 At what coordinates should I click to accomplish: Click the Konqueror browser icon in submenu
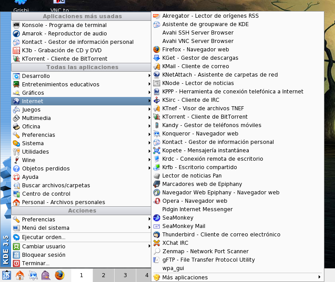point(157,134)
